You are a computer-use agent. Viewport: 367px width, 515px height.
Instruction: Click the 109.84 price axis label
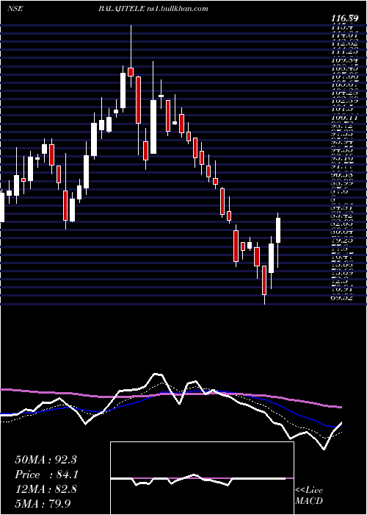[x=344, y=60]
